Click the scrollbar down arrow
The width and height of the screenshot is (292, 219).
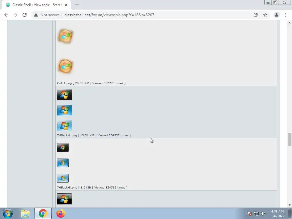click(x=289, y=205)
